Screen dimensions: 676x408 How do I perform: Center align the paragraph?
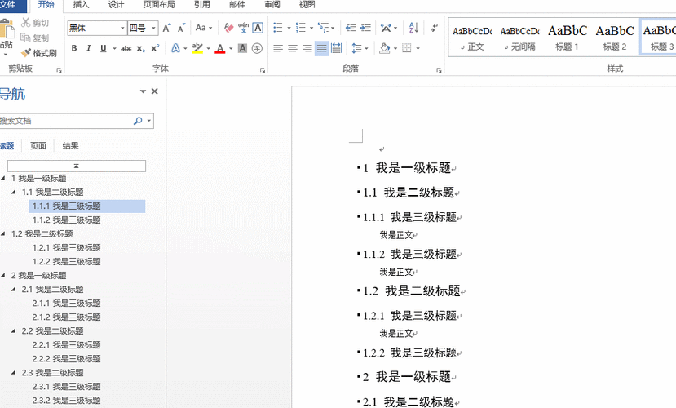[292, 49]
